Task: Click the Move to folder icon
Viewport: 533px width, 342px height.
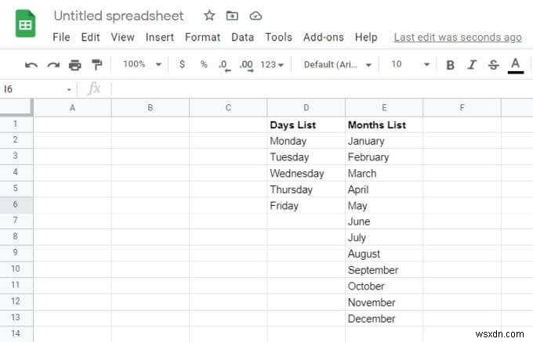Action: (232, 16)
